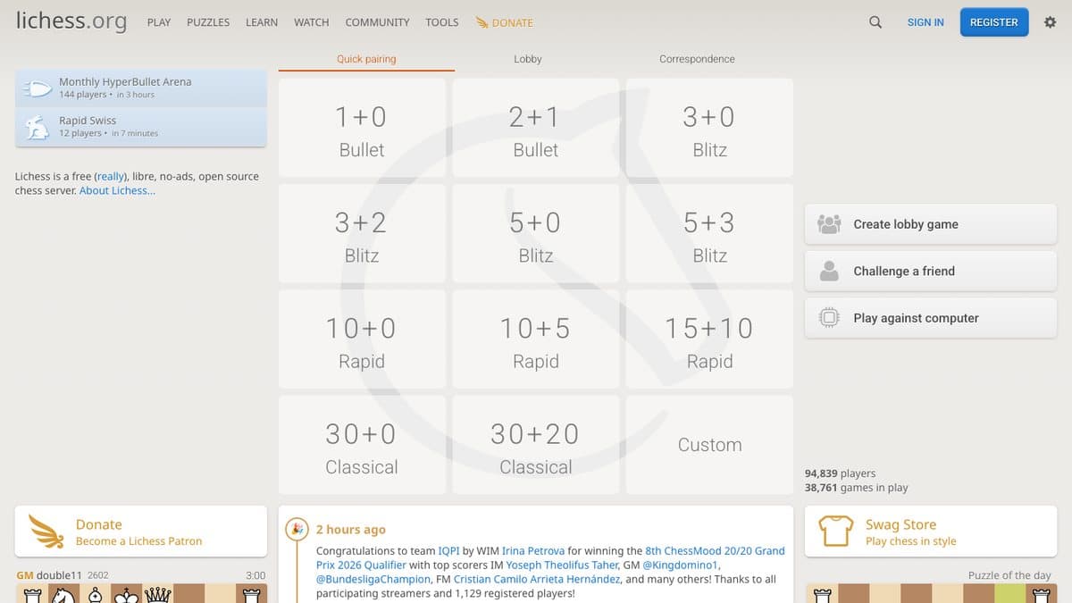Open the search magnifier icon

point(875,22)
